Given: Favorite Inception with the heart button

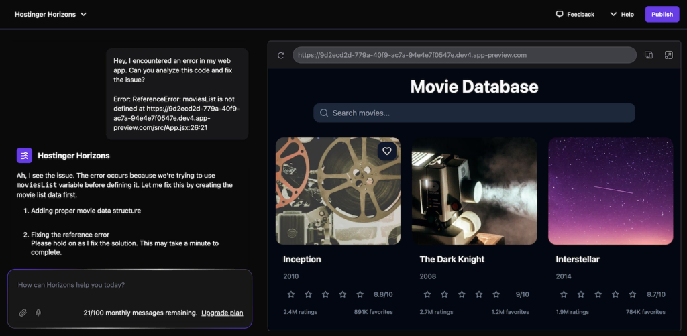Looking at the screenshot, I should [x=386, y=151].
